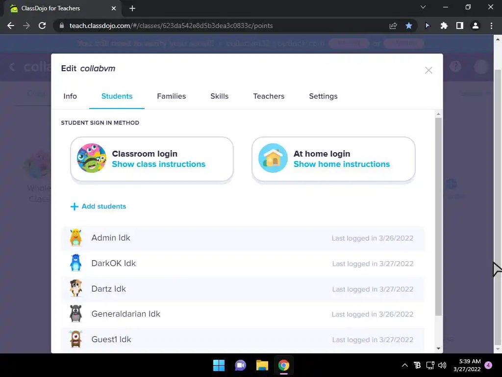Click the dialog scrollbar thumb
Screen dimensions: 502x377
[x=438, y=216]
